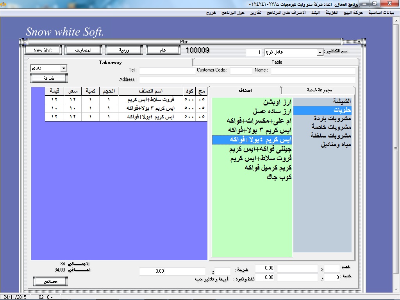Open the تقارير menu
400x300 pixels.
(256, 12)
